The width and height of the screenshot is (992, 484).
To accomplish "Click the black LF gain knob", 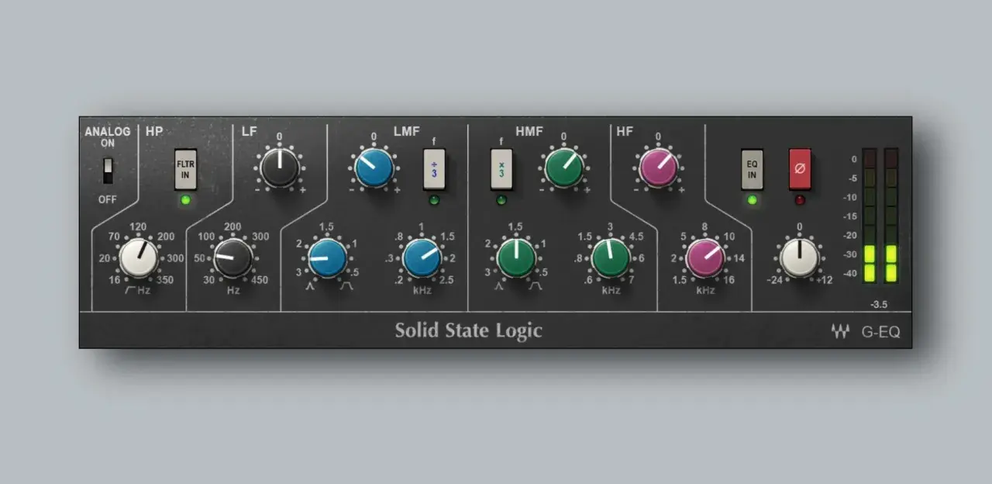I will pyautogui.click(x=279, y=168).
